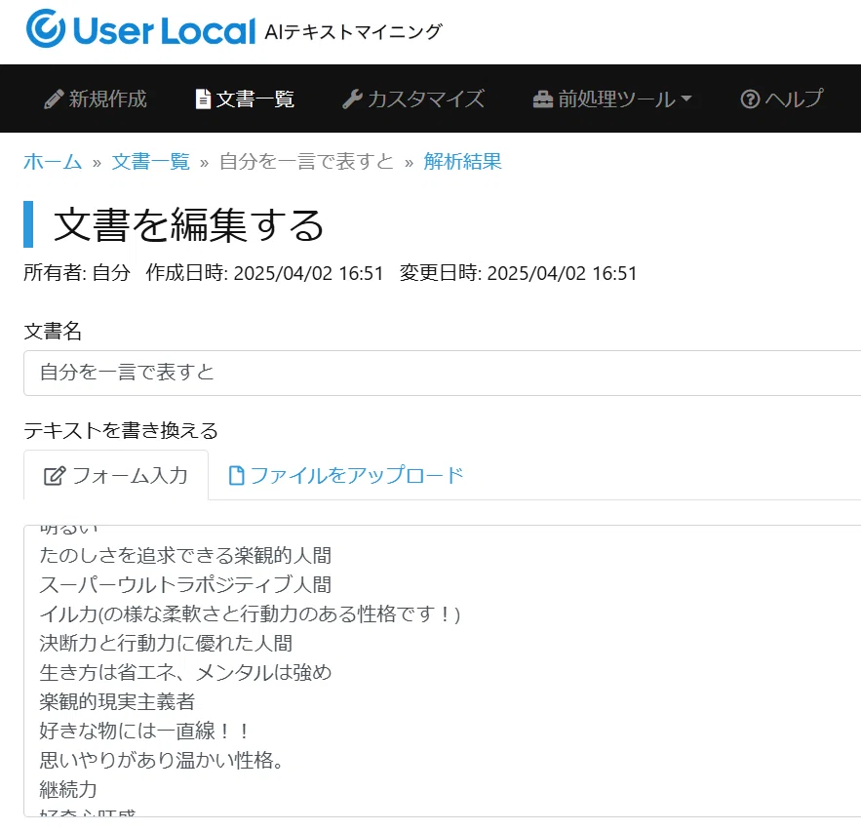Click the edit icon on フォーム入力 tab

tap(55, 476)
